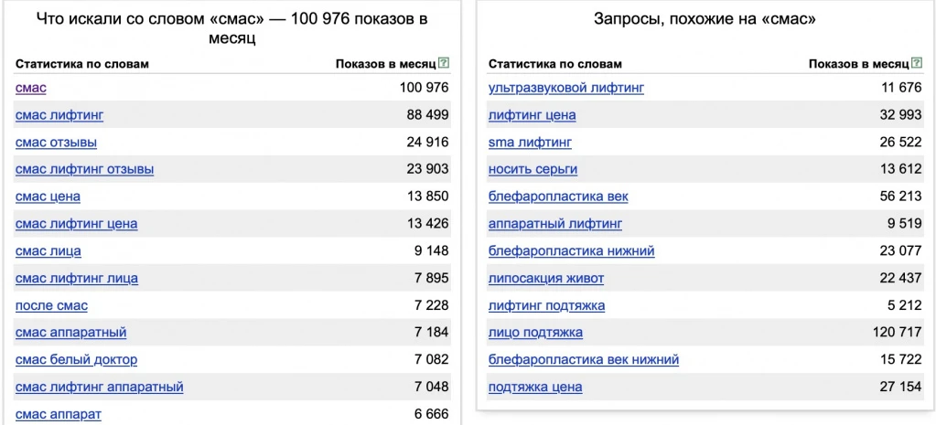This screenshot has width=936, height=425.
Task: Click the «подтяжка цена» link
Action: tap(535, 387)
